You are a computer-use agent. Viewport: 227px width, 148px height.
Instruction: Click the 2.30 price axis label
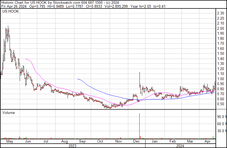[220, 13]
